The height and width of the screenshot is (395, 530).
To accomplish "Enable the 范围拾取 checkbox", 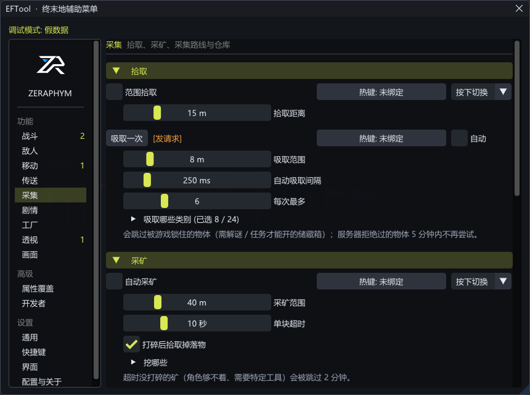I will [x=114, y=92].
